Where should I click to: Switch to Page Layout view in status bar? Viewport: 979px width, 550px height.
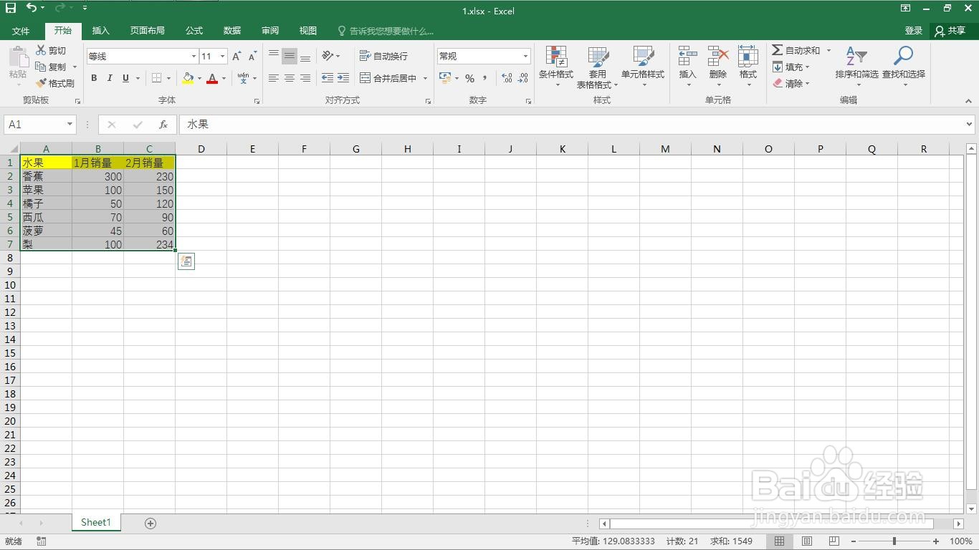(x=807, y=541)
